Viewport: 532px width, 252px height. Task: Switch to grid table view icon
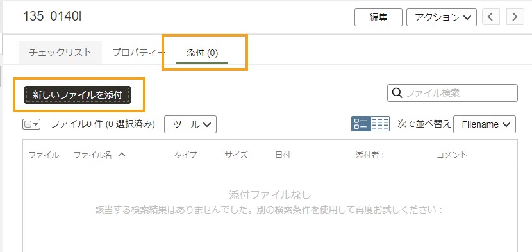point(380,124)
